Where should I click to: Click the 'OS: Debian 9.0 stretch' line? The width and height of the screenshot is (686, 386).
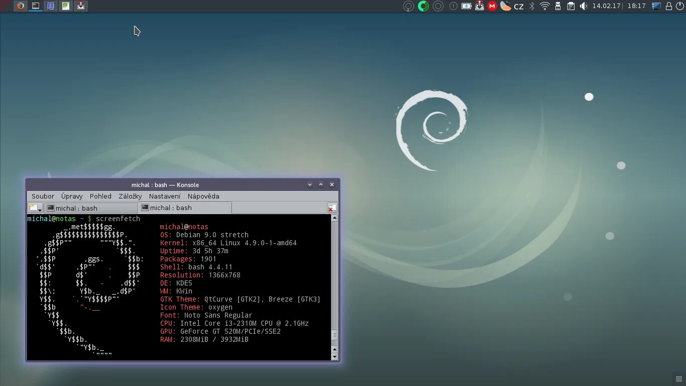point(204,235)
